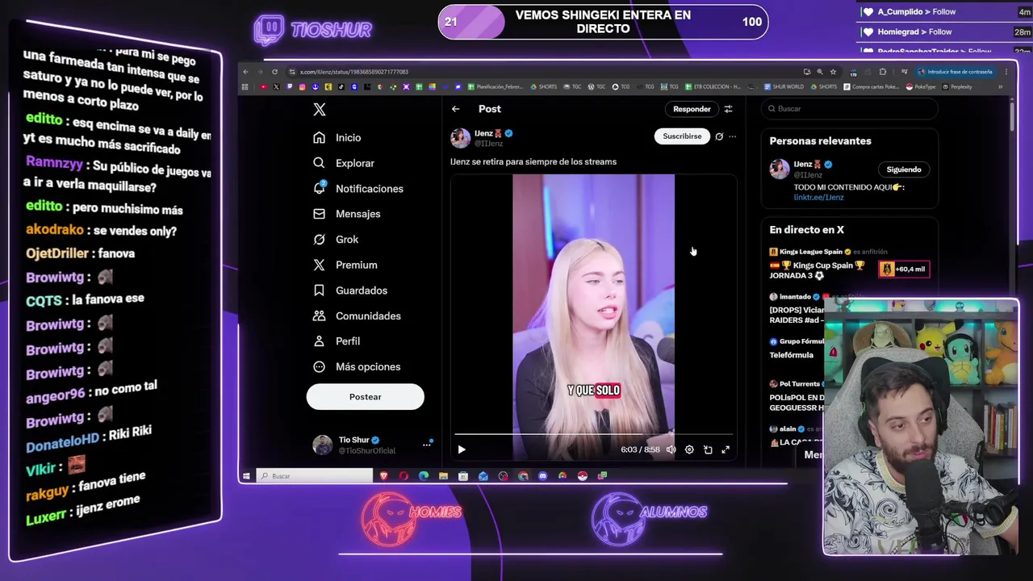Seek in the video progress bar

pos(594,435)
